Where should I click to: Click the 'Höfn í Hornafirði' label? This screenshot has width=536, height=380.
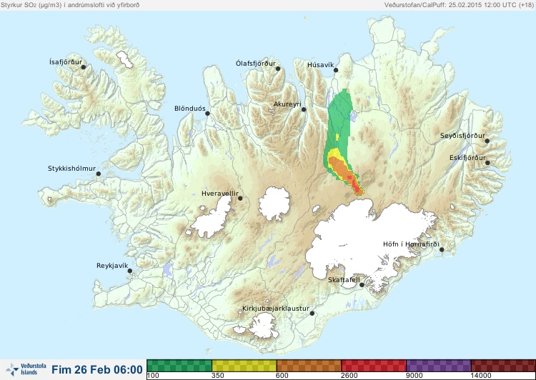(411, 244)
